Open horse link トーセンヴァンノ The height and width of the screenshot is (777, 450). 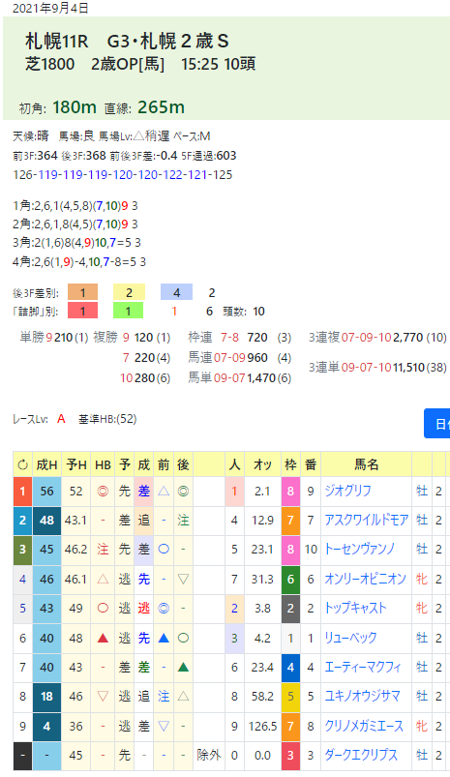[359, 549]
